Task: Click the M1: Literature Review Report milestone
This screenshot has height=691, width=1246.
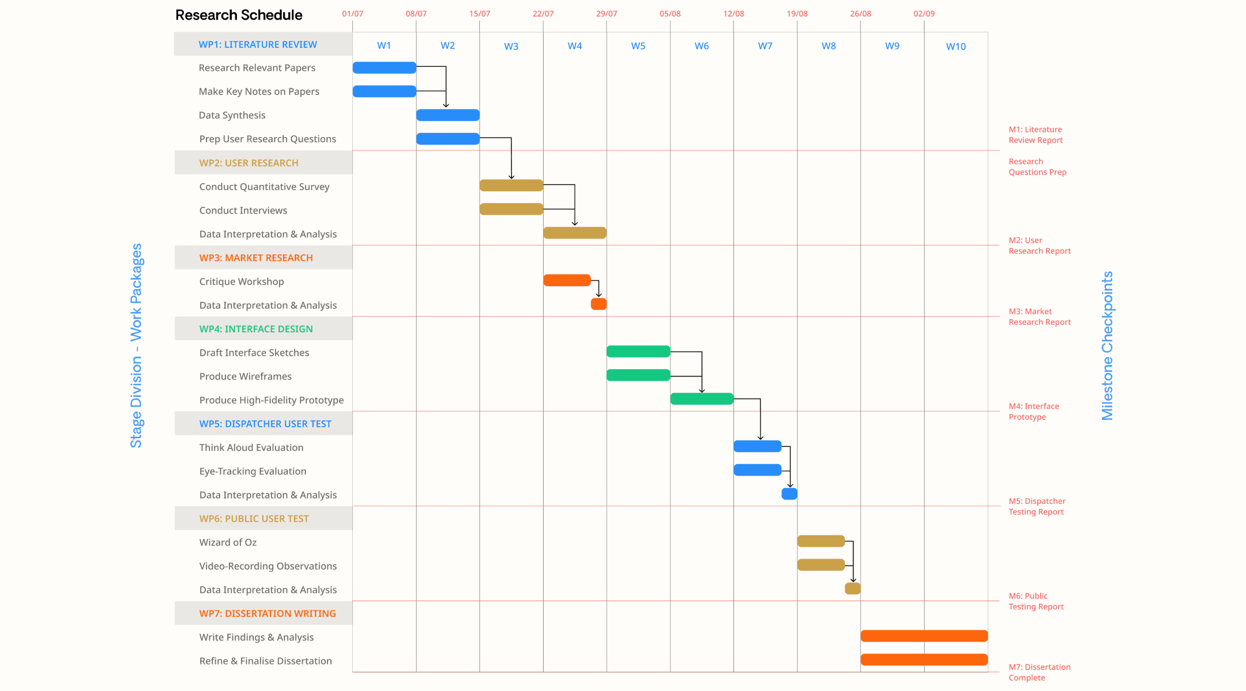Action: pos(1036,135)
